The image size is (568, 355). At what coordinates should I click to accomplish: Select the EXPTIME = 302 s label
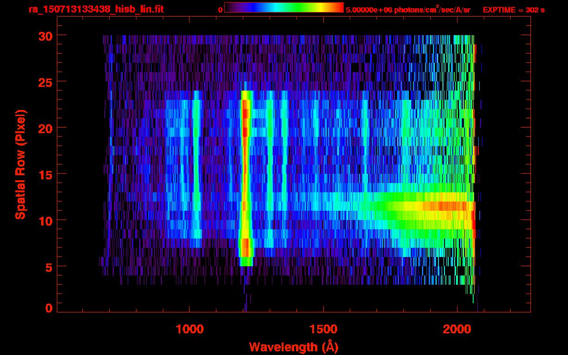tap(513, 10)
